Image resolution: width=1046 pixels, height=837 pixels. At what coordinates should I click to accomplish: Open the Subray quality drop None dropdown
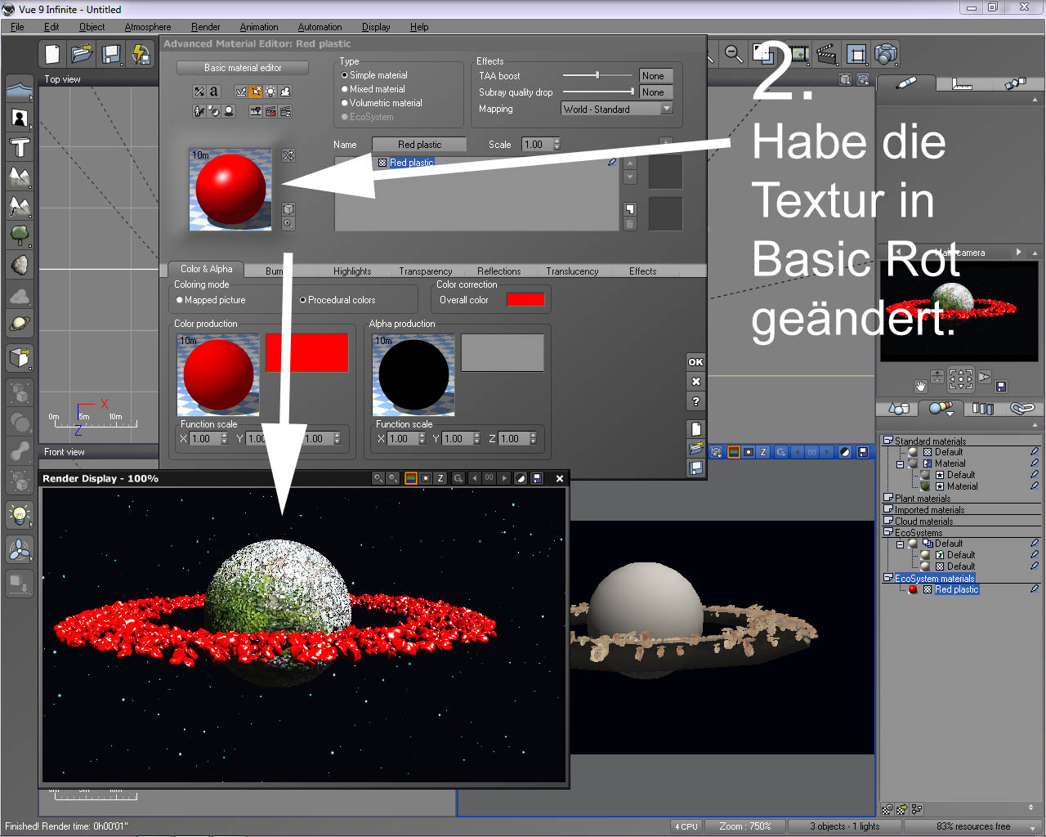pyautogui.click(x=656, y=92)
